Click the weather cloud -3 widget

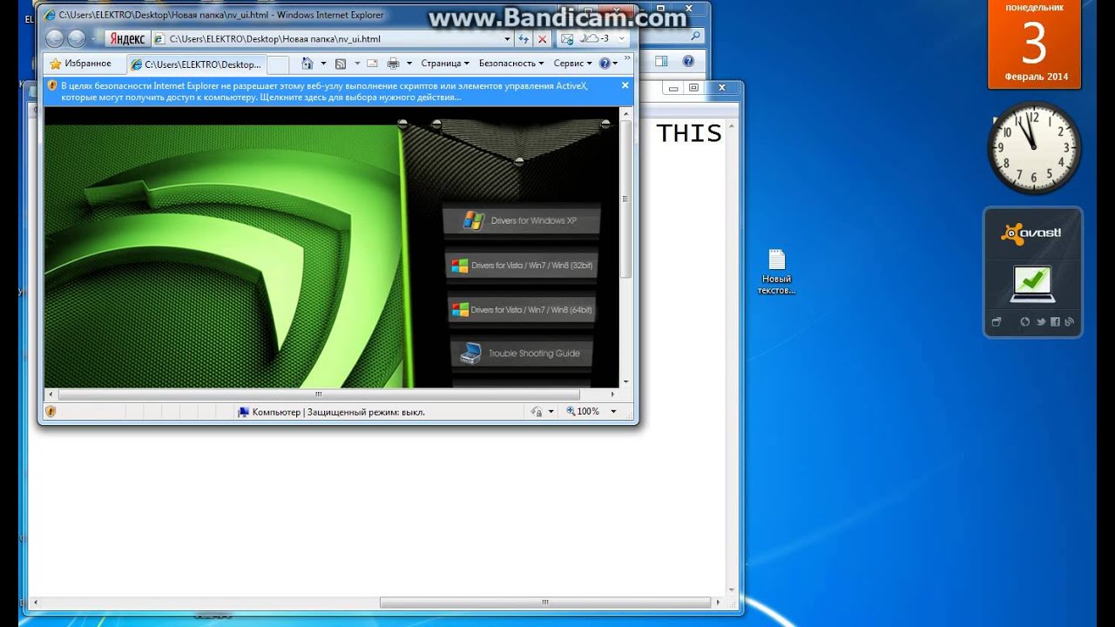[594, 38]
